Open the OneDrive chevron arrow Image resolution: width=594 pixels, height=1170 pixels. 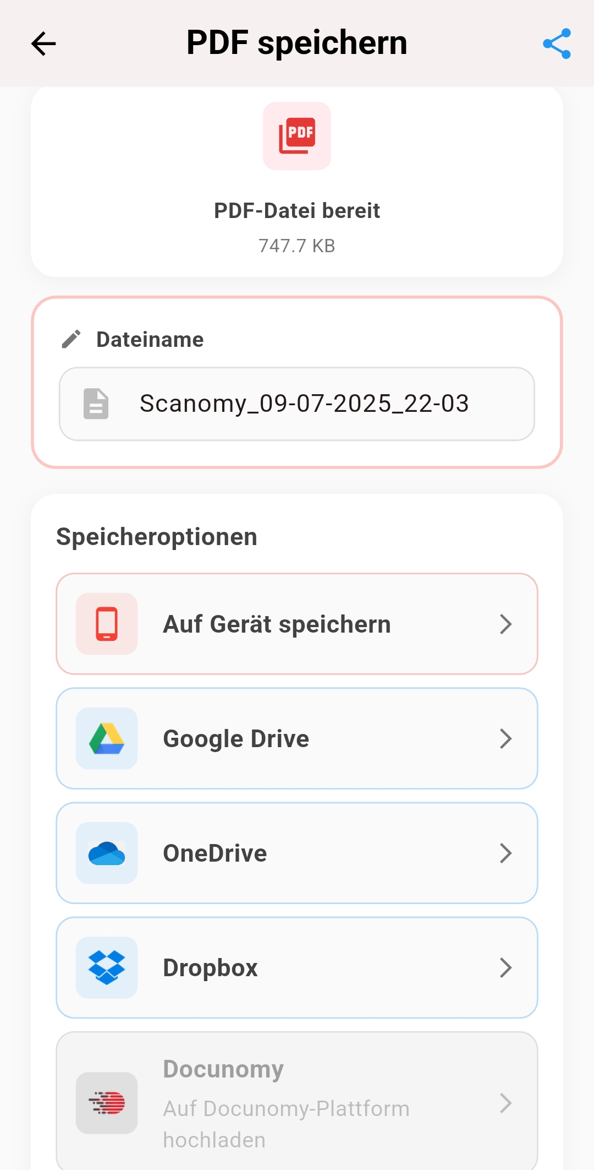505,853
